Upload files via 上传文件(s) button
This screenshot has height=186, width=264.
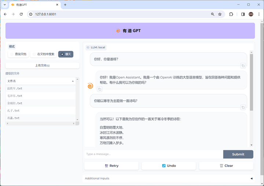click(x=43, y=65)
